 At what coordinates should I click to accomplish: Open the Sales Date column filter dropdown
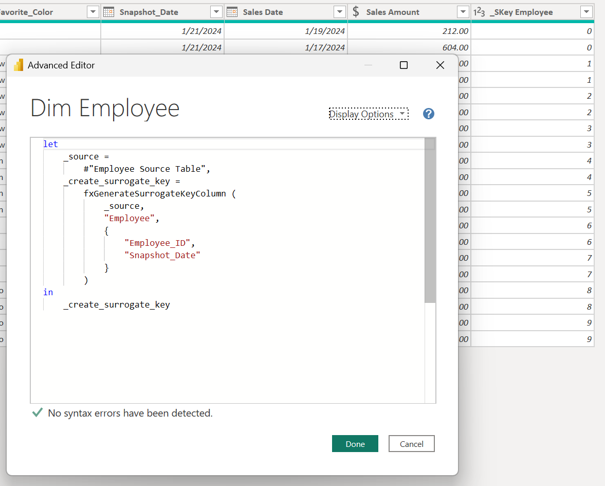340,12
